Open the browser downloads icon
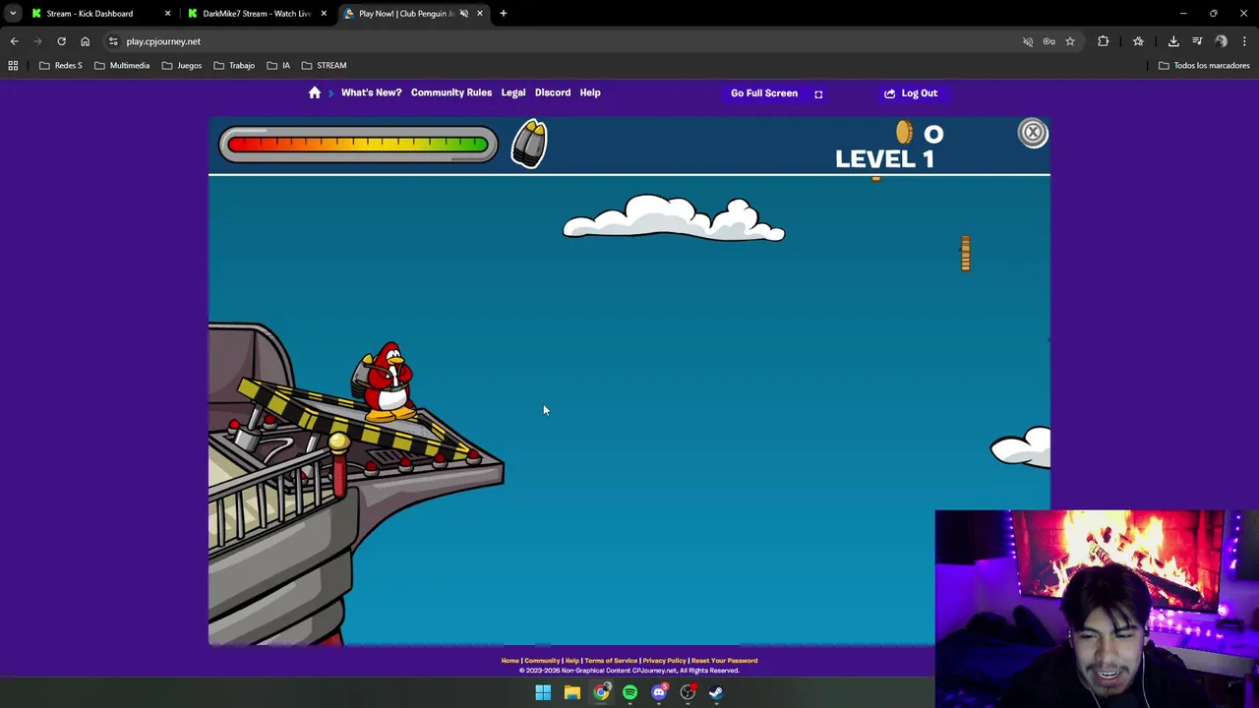This screenshot has width=1259, height=708. click(1173, 41)
